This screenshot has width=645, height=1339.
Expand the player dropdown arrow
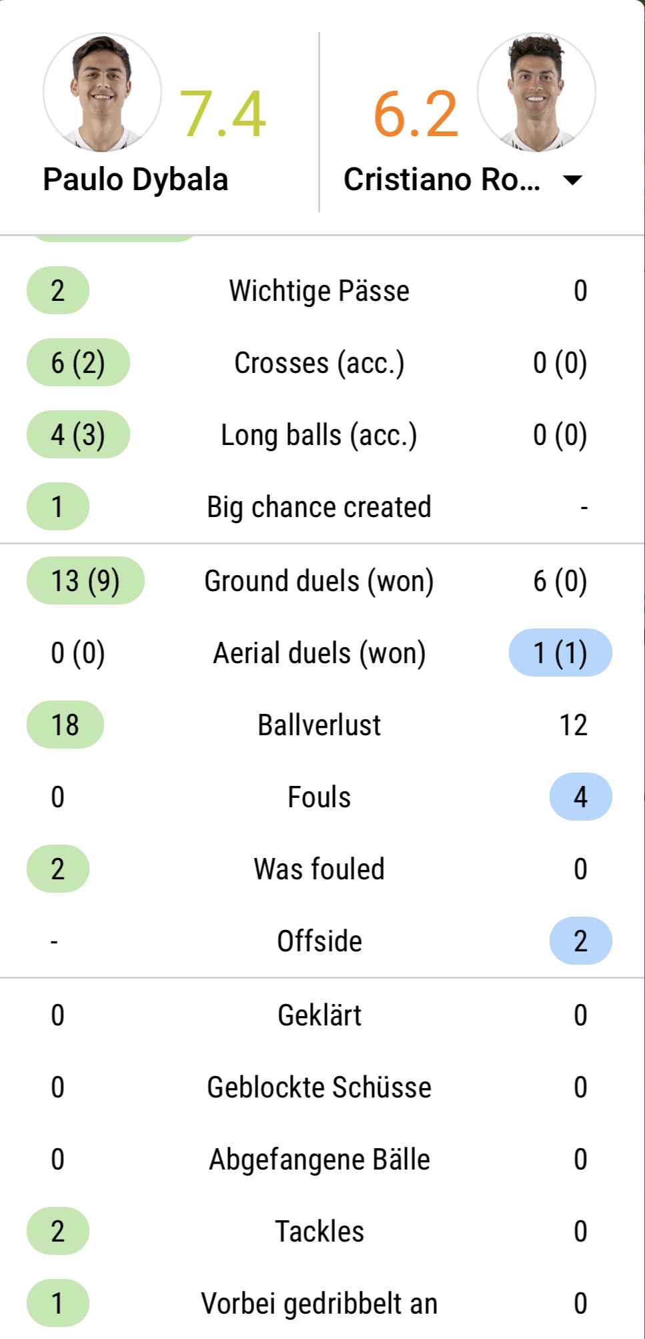[572, 179]
